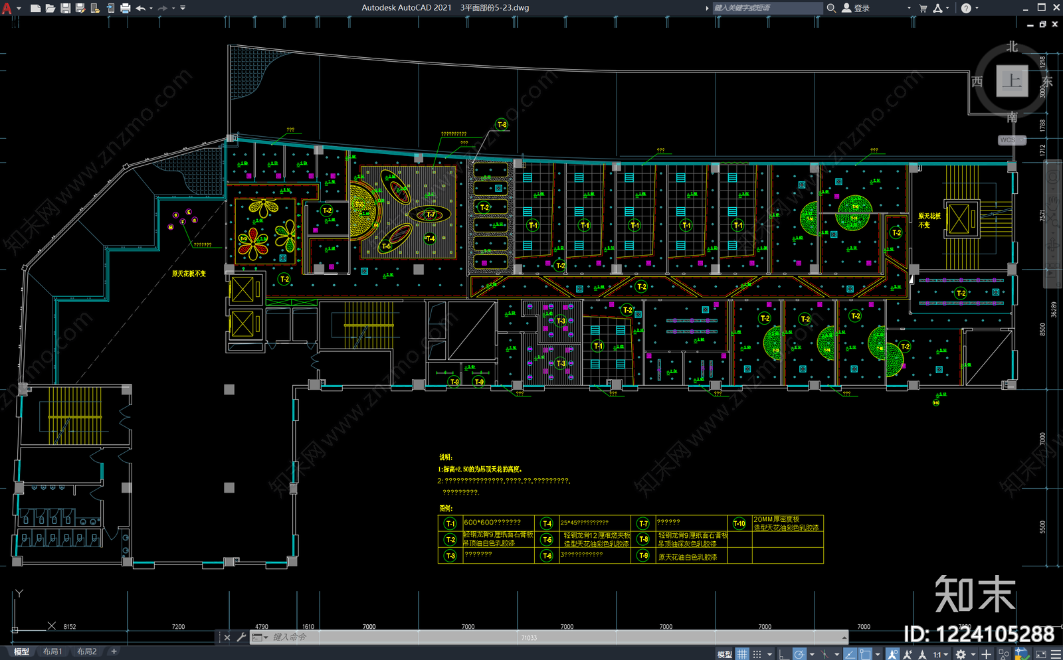Image resolution: width=1063 pixels, height=660 pixels.
Task: Click the navigation bar strip on right edge
Action: click(x=1053, y=224)
